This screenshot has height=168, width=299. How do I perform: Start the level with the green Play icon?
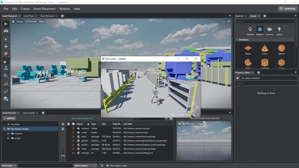coord(6,24)
